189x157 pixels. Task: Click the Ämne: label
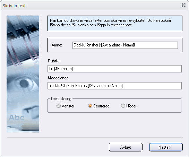click(57, 45)
